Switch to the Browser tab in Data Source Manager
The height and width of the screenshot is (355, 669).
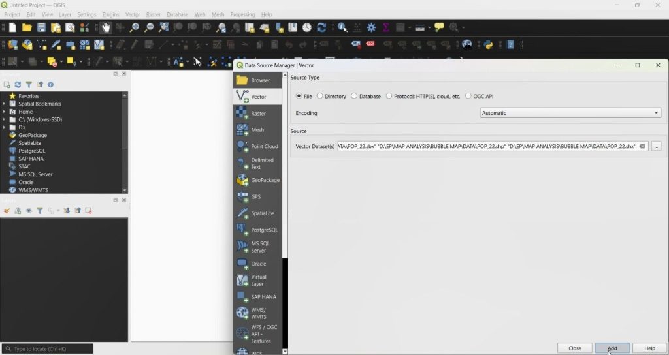pyautogui.click(x=257, y=80)
